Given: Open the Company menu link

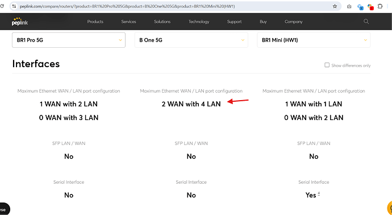Looking at the screenshot, I should pyautogui.click(x=294, y=22).
